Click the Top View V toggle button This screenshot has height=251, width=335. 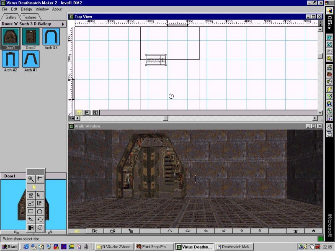pyautogui.click(x=71, y=118)
